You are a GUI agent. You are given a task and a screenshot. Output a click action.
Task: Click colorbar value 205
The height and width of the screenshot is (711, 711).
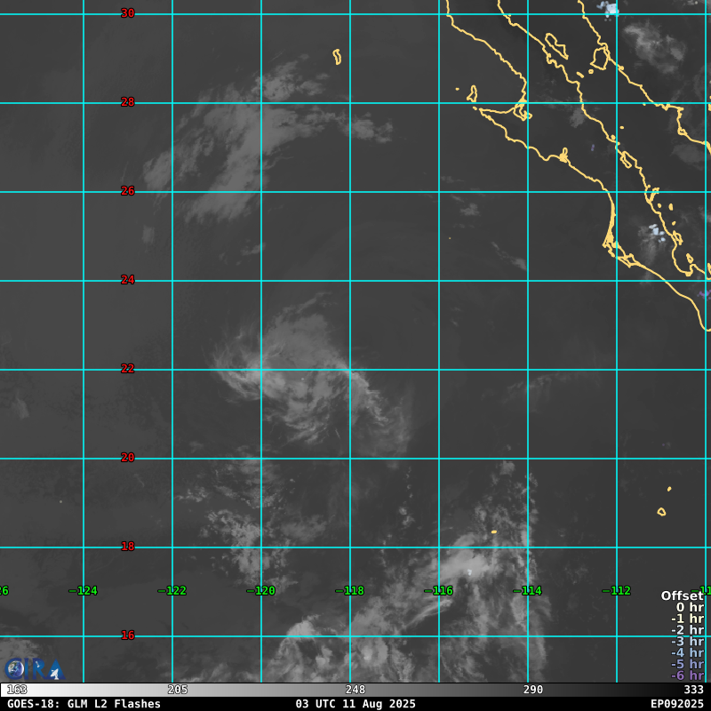coord(177,690)
